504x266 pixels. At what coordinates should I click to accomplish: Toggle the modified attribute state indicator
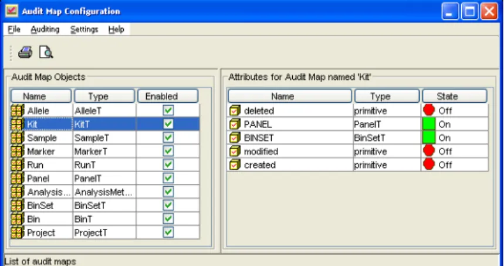coord(429,151)
